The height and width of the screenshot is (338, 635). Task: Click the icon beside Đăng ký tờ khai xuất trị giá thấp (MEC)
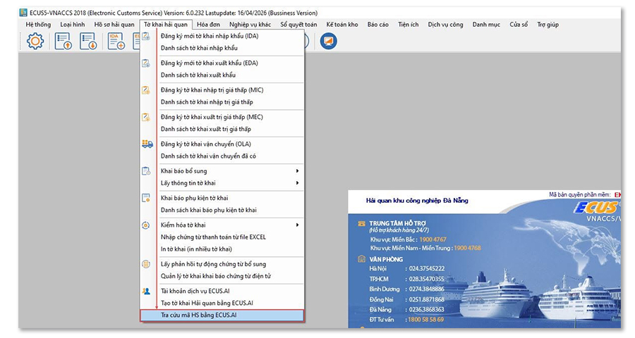point(146,118)
